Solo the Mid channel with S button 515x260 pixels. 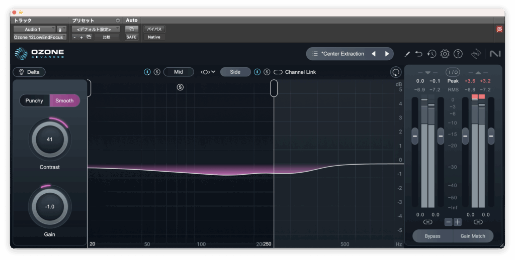pyautogui.click(x=157, y=72)
